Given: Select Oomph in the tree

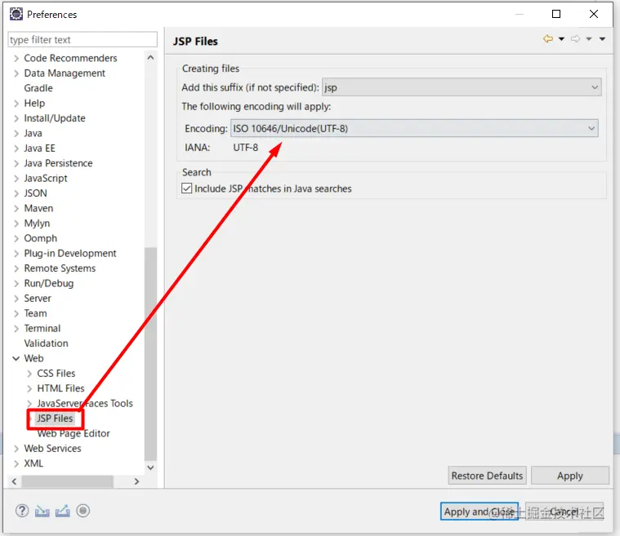Looking at the screenshot, I should [x=40, y=238].
